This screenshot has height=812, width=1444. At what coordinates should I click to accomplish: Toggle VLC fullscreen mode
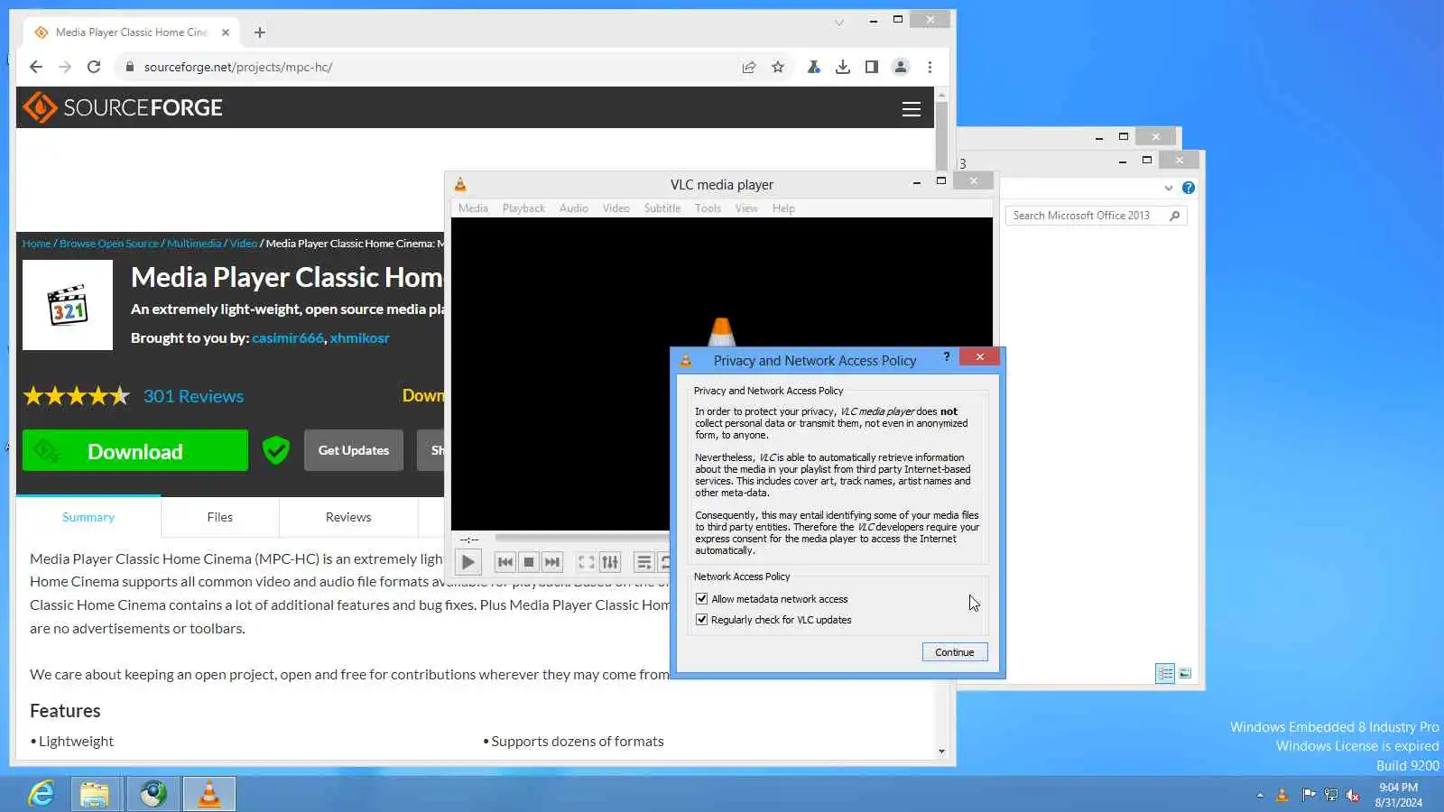587,562
